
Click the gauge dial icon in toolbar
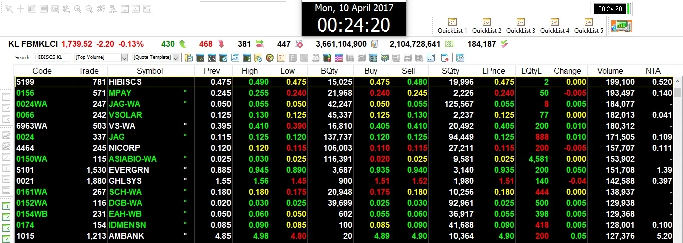pos(269,58)
